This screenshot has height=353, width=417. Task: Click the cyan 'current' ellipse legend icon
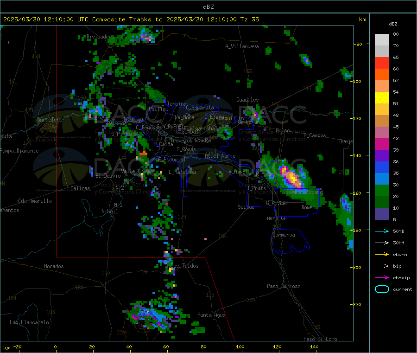pyautogui.click(x=382, y=289)
